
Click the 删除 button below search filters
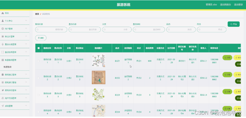click(41, 38)
